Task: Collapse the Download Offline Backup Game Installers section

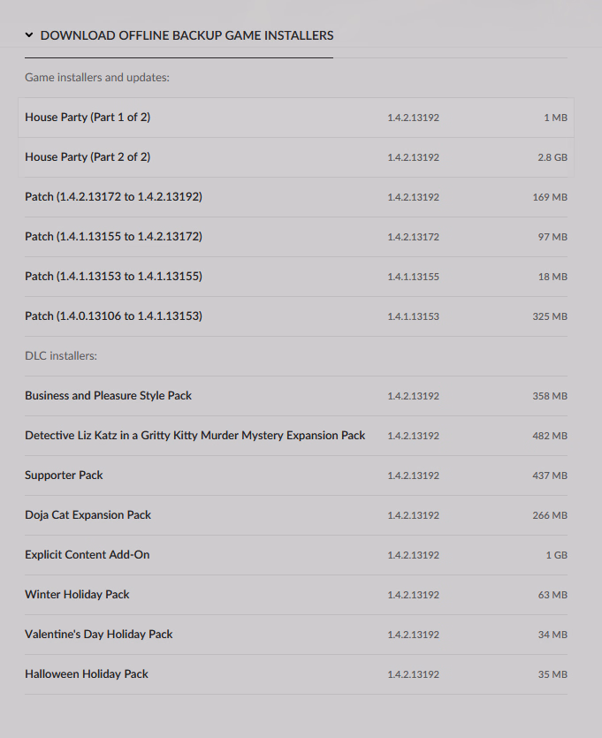Action: pos(29,36)
